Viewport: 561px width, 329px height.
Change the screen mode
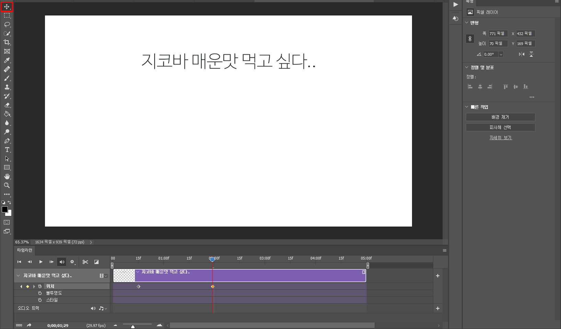coord(7,231)
